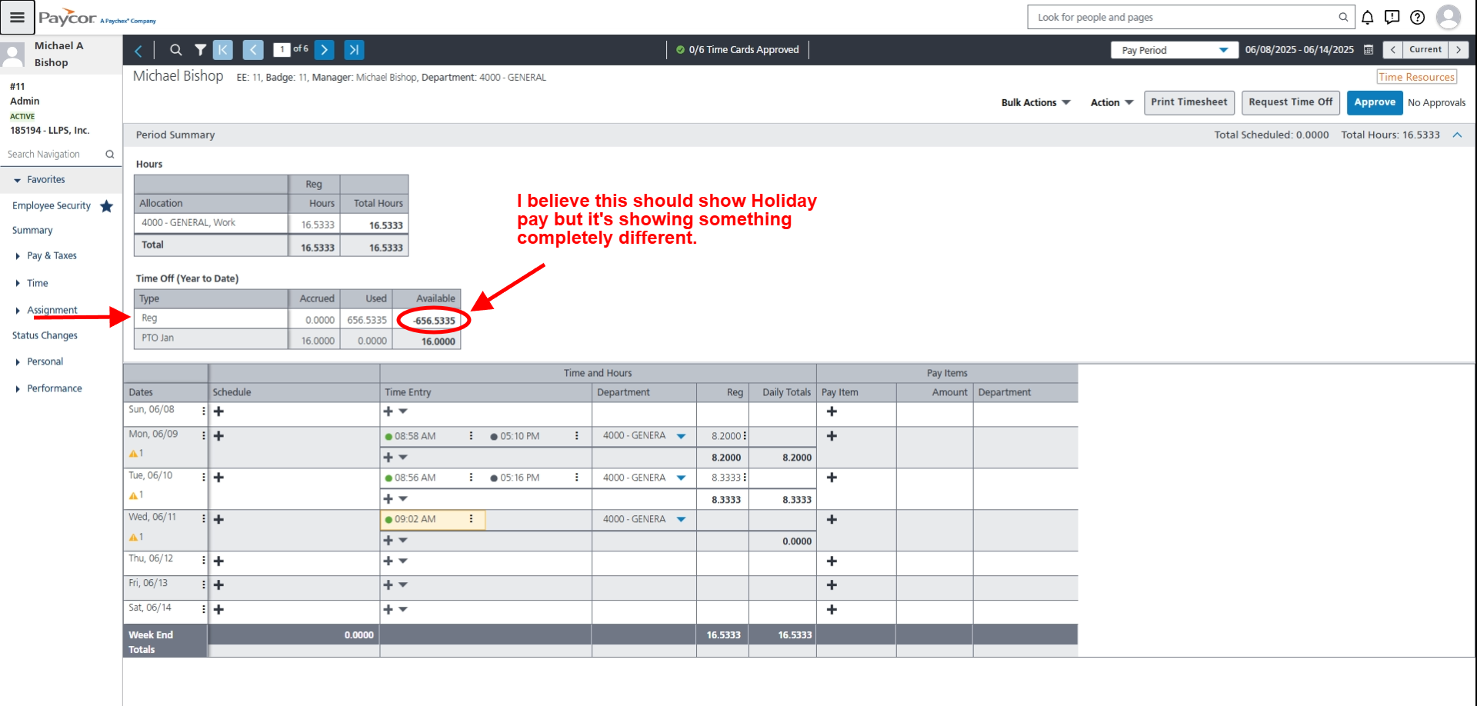Expand the Pay & Taxes navigation item
The height and width of the screenshot is (706, 1477).
point(52,256)
